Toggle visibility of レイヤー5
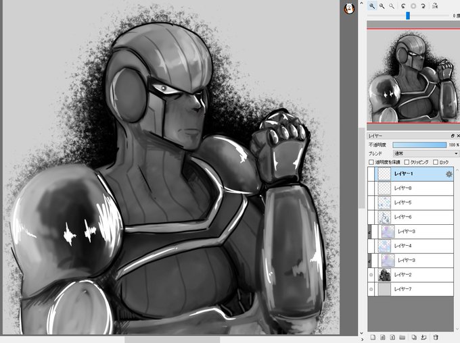Viewport: 460px width, 343px height. click(x=371, y=203)
